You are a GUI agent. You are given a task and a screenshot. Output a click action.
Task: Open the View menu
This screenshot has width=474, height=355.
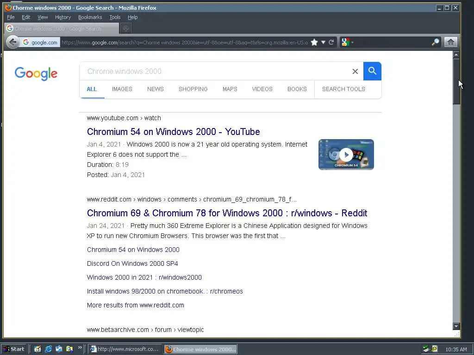[43, 17]
